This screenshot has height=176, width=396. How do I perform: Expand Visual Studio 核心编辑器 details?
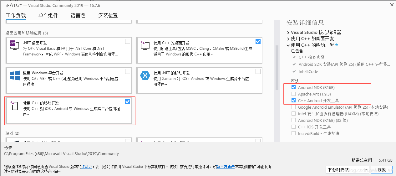(288, 32)
